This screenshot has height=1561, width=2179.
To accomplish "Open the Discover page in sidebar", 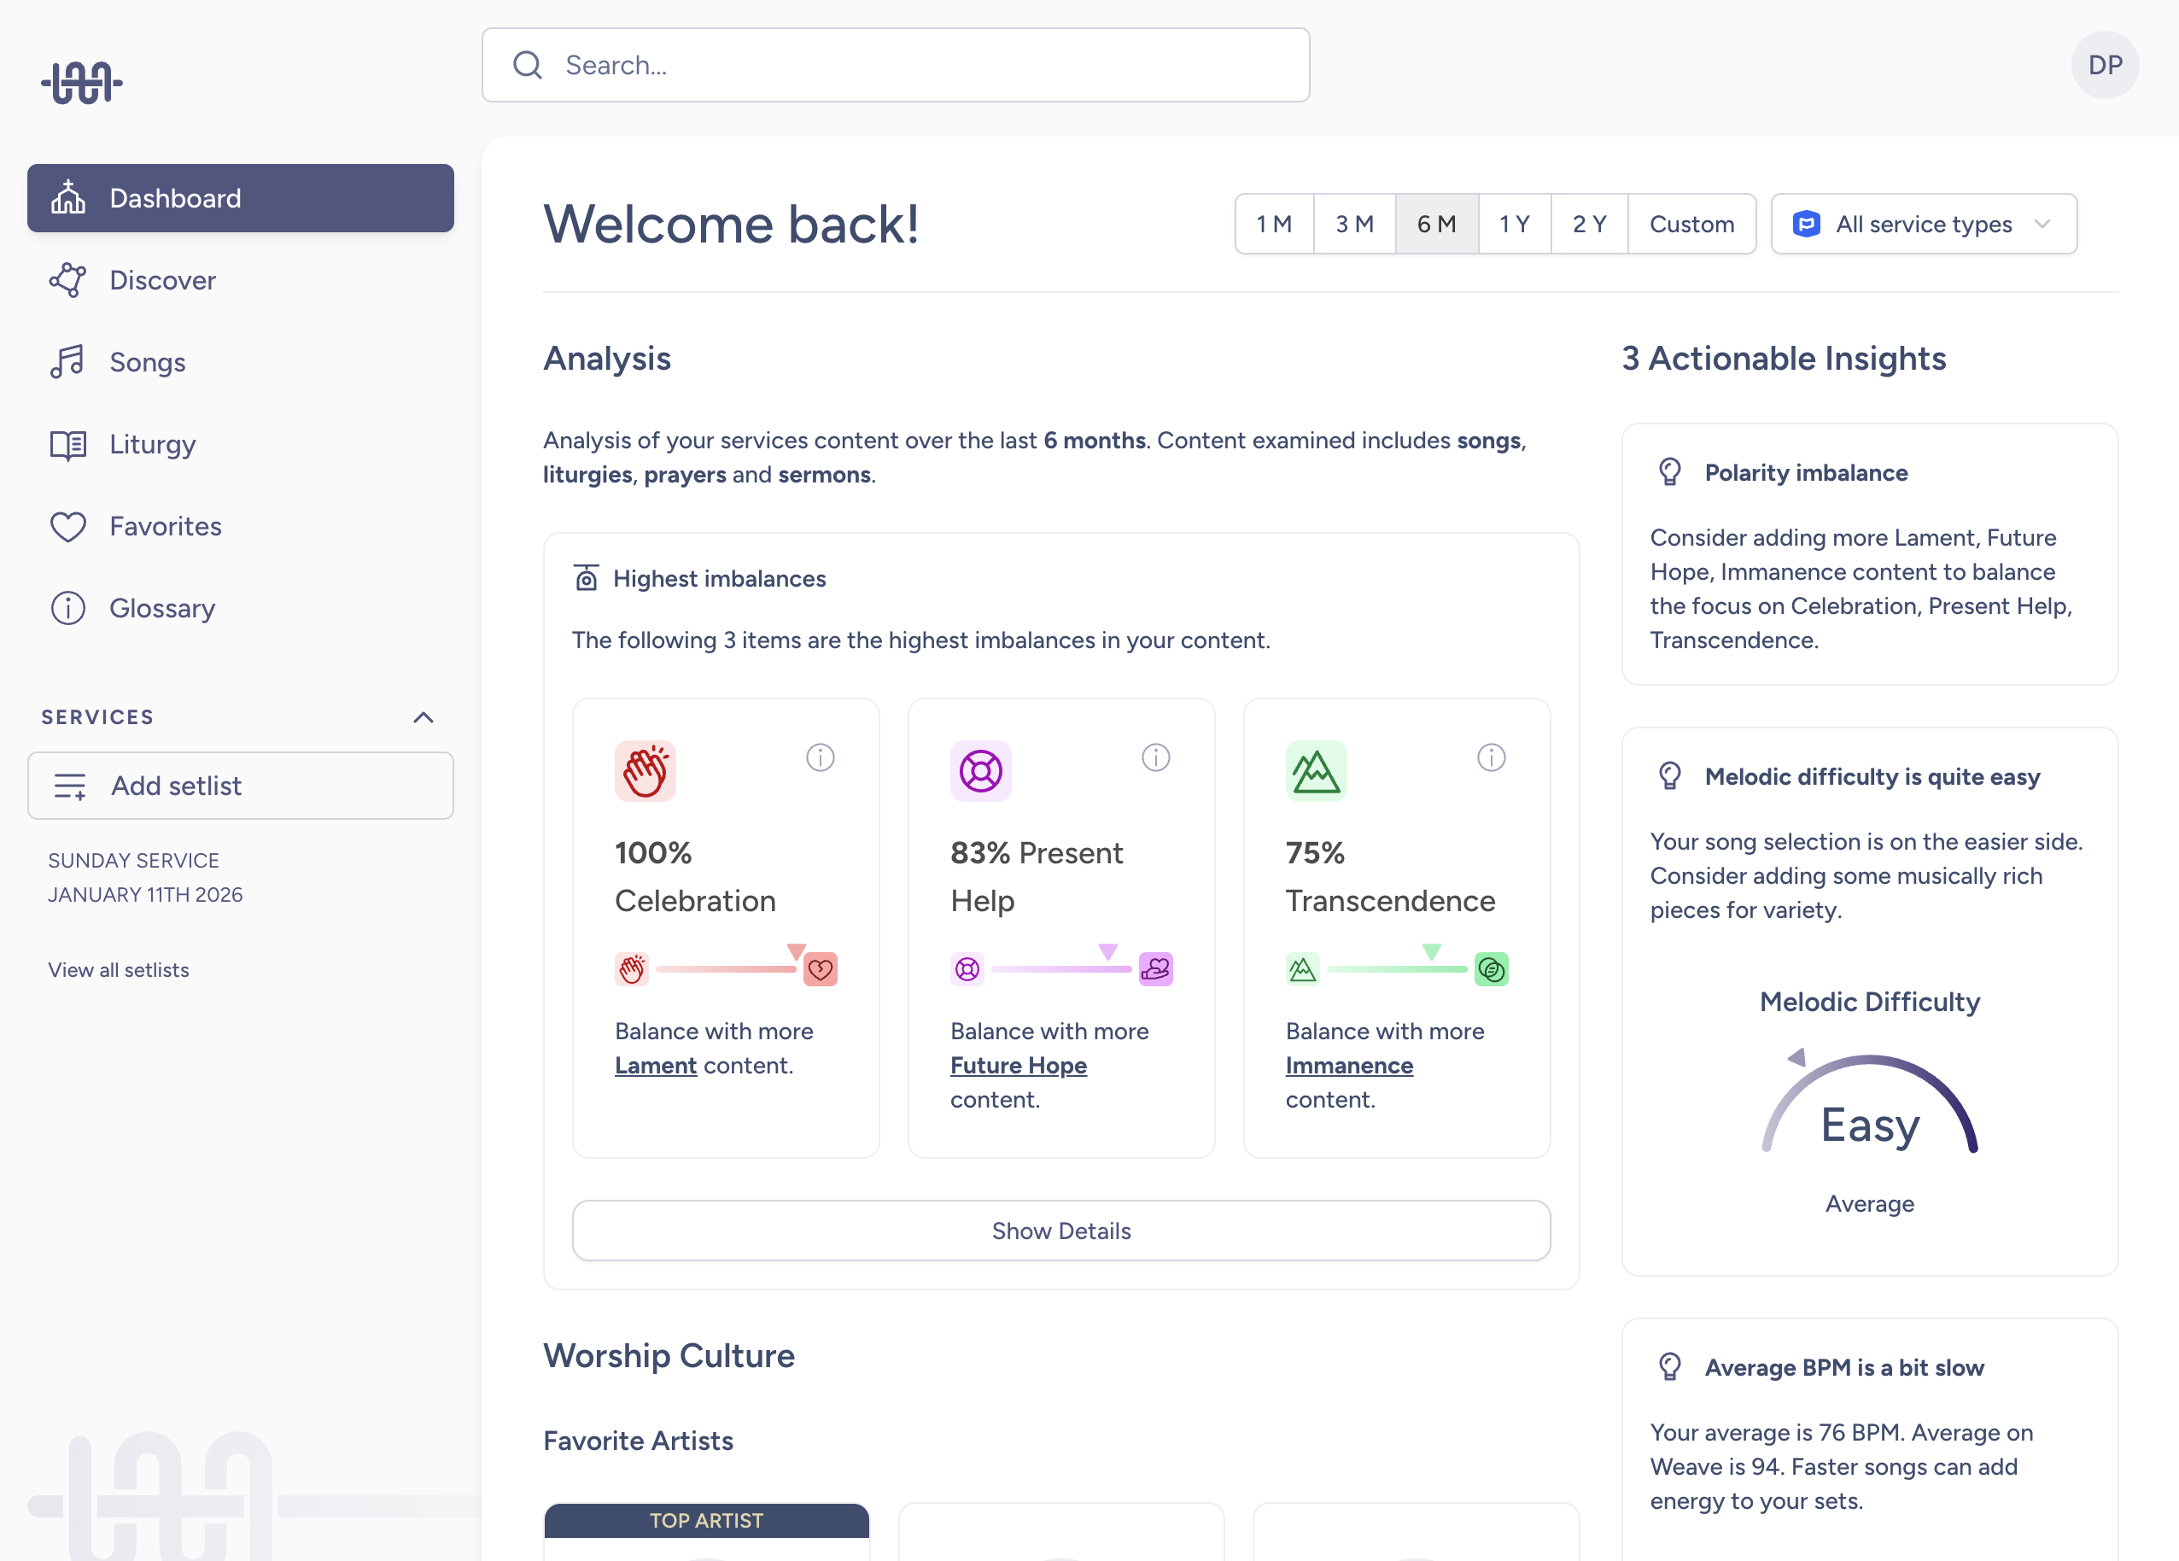I will 162,280.
